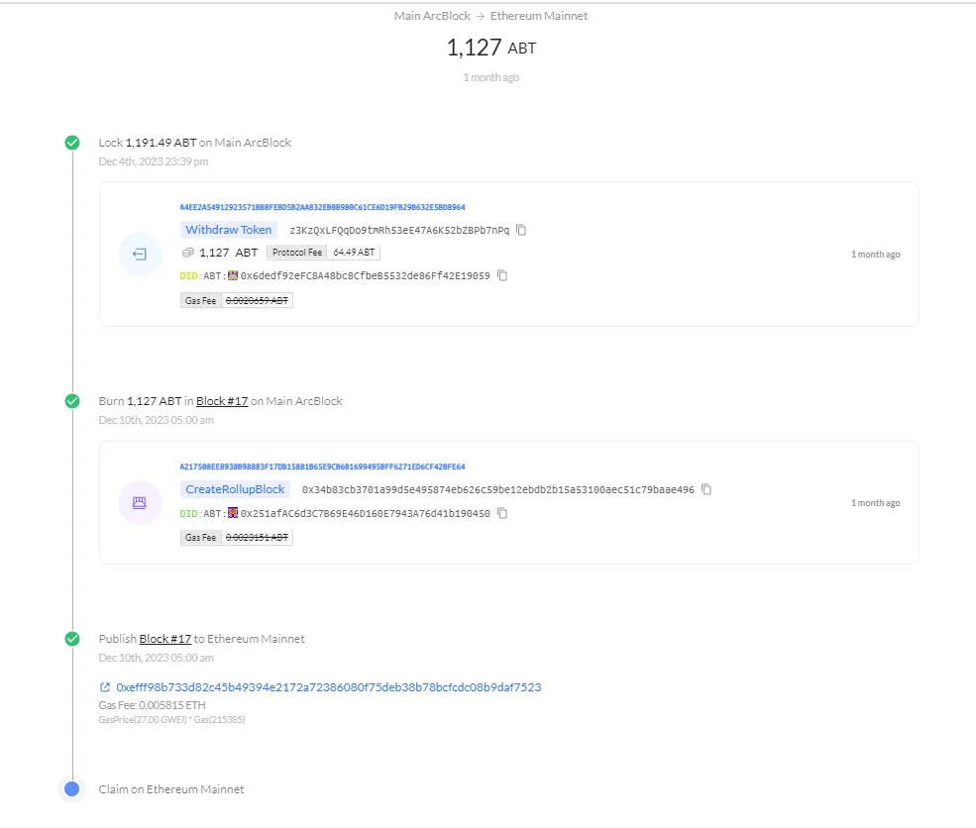Click the Gas Fee 0.0023151 ABT badge
The image size is (976, 828).
[x=237, y=538]
